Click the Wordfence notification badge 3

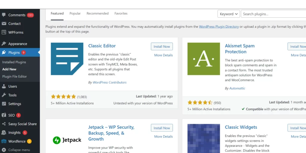(x=29, y=141)
